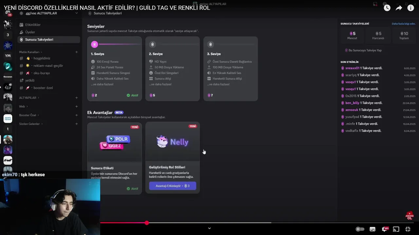Screen dimensions: 419x235
Task: Click the Mevcut boosts counter
Action: [352, 36]
